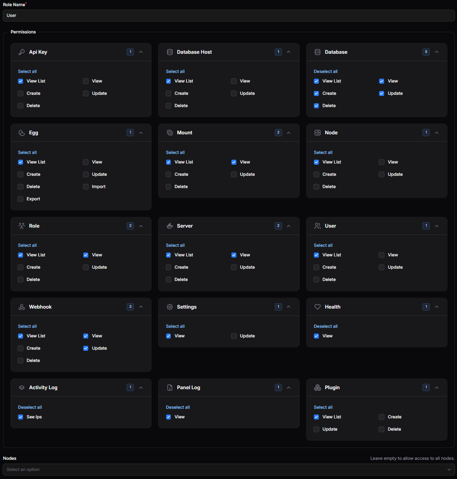Collapse the Server permissions section
This screenshot has height=479, width=457.
pos(289,226)
